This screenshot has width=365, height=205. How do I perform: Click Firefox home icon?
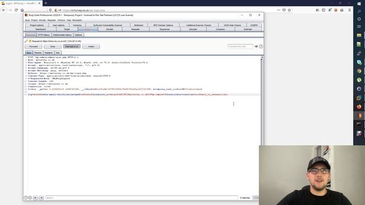tap(22, 10)
